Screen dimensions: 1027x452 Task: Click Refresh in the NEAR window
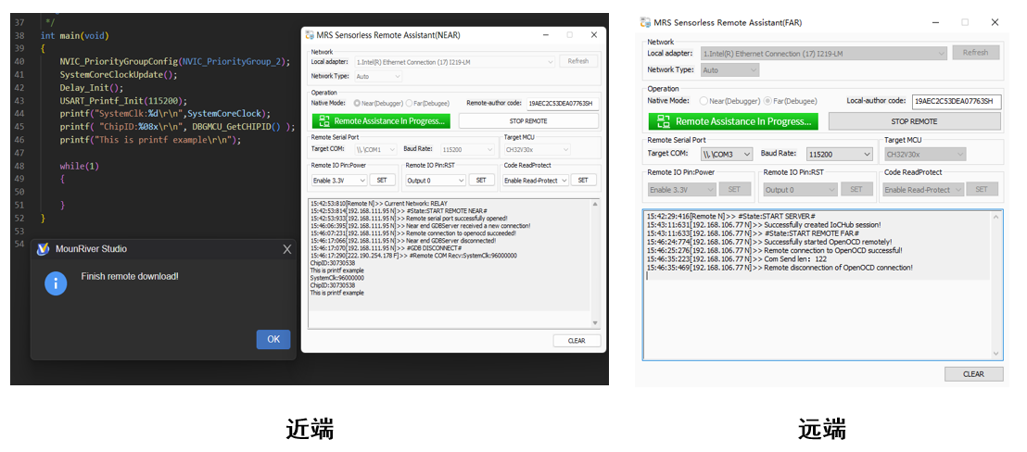tap(577, 61)
